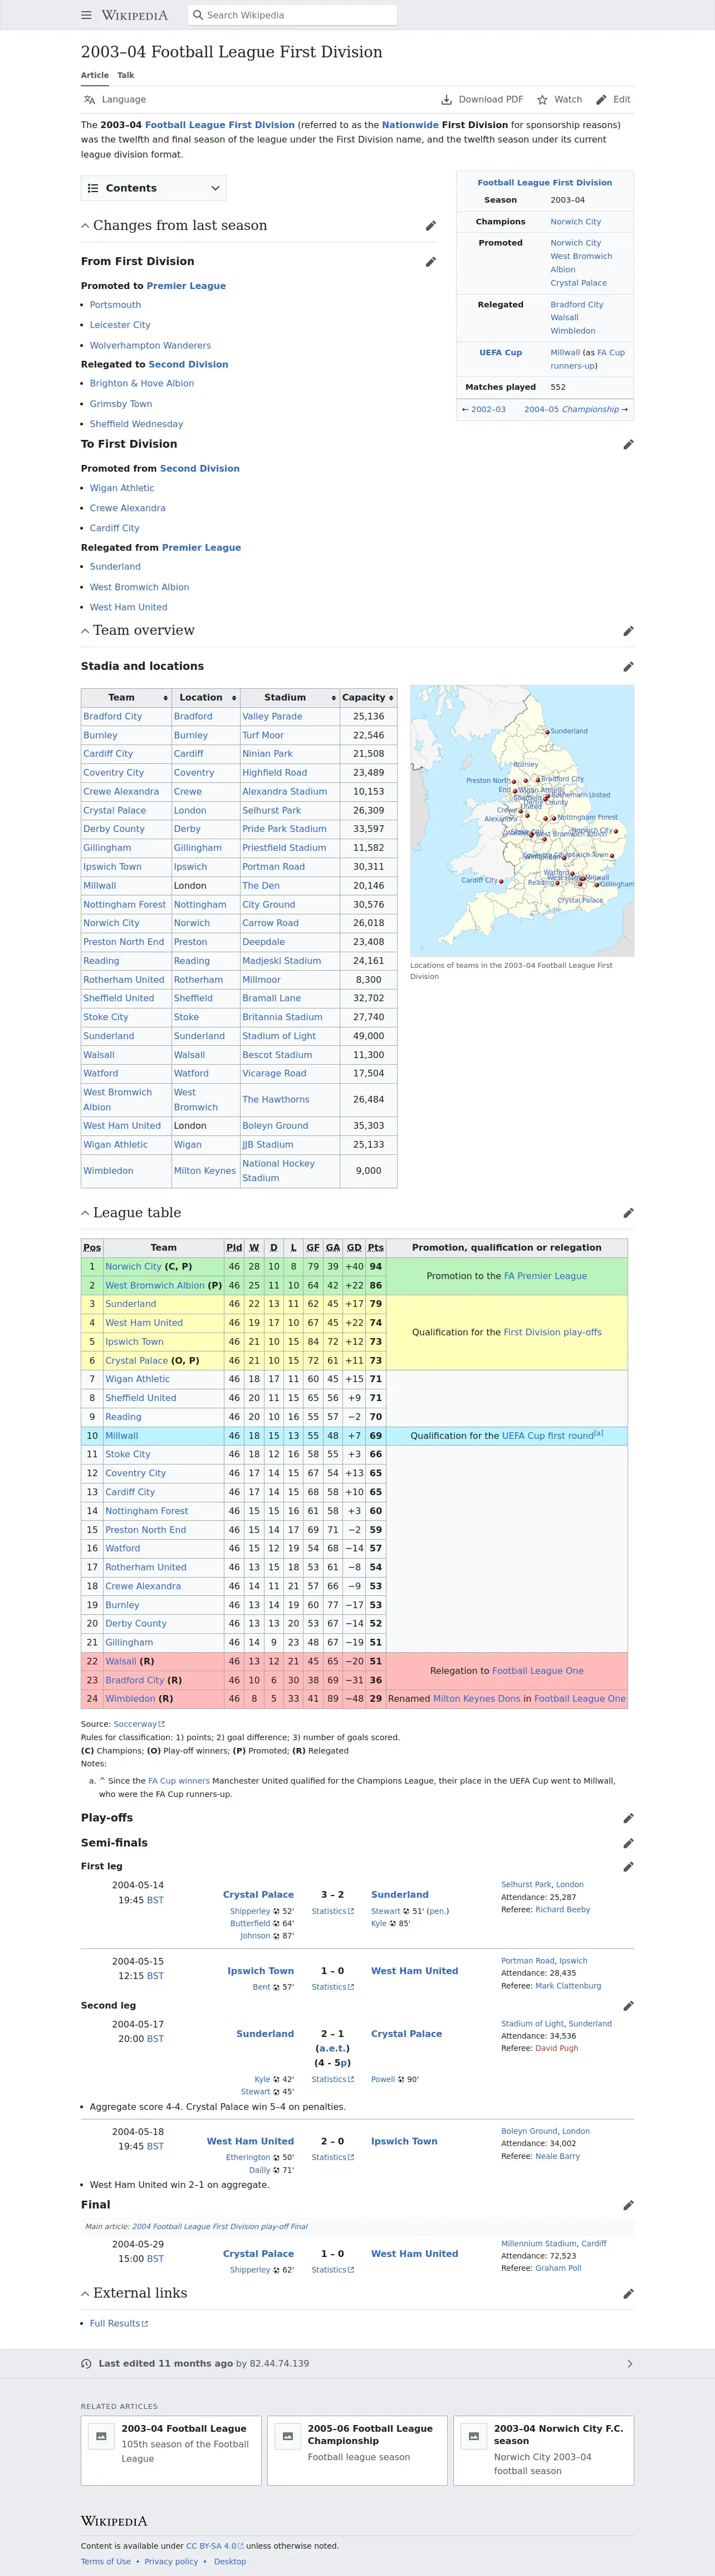
Task: Open the FA Premier League promotion link
Action: 545,1276
